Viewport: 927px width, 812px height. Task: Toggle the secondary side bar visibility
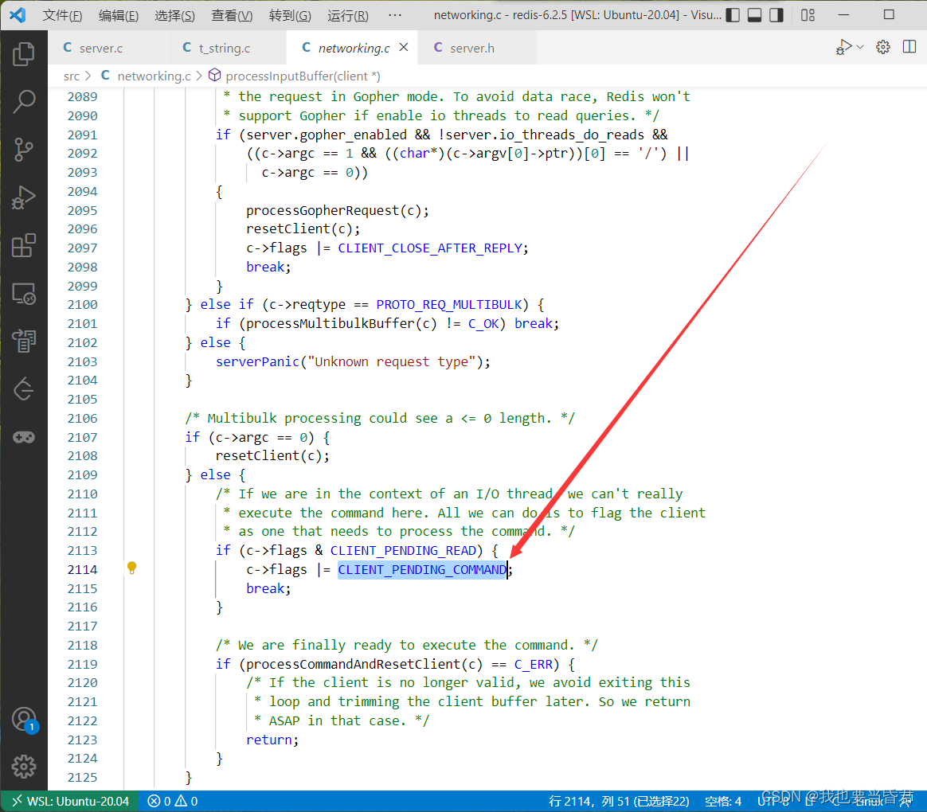(x=776, y=15)
